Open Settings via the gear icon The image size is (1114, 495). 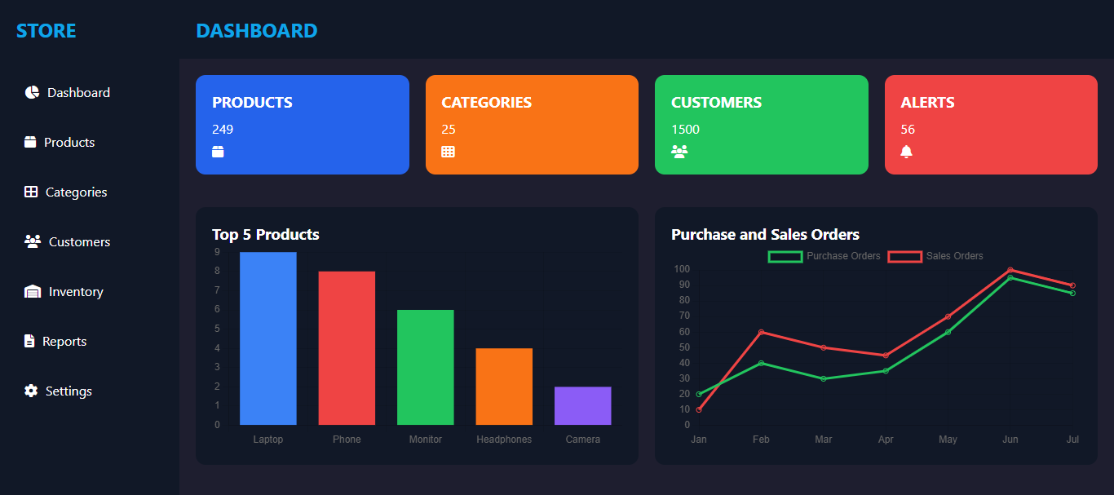click(x=30, y=391)
